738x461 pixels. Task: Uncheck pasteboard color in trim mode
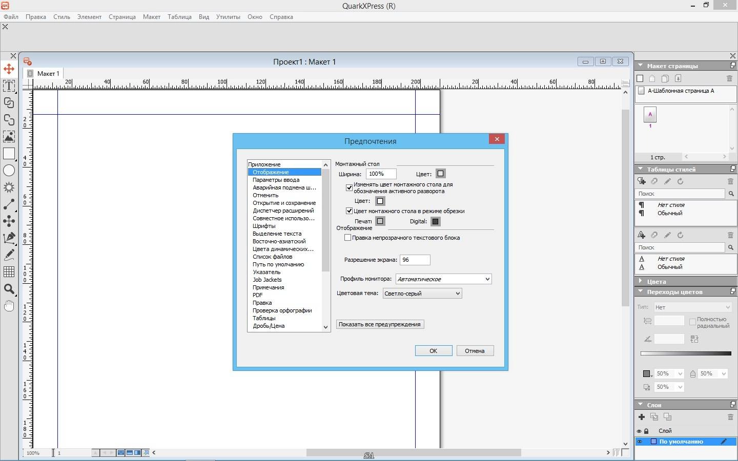349,211
